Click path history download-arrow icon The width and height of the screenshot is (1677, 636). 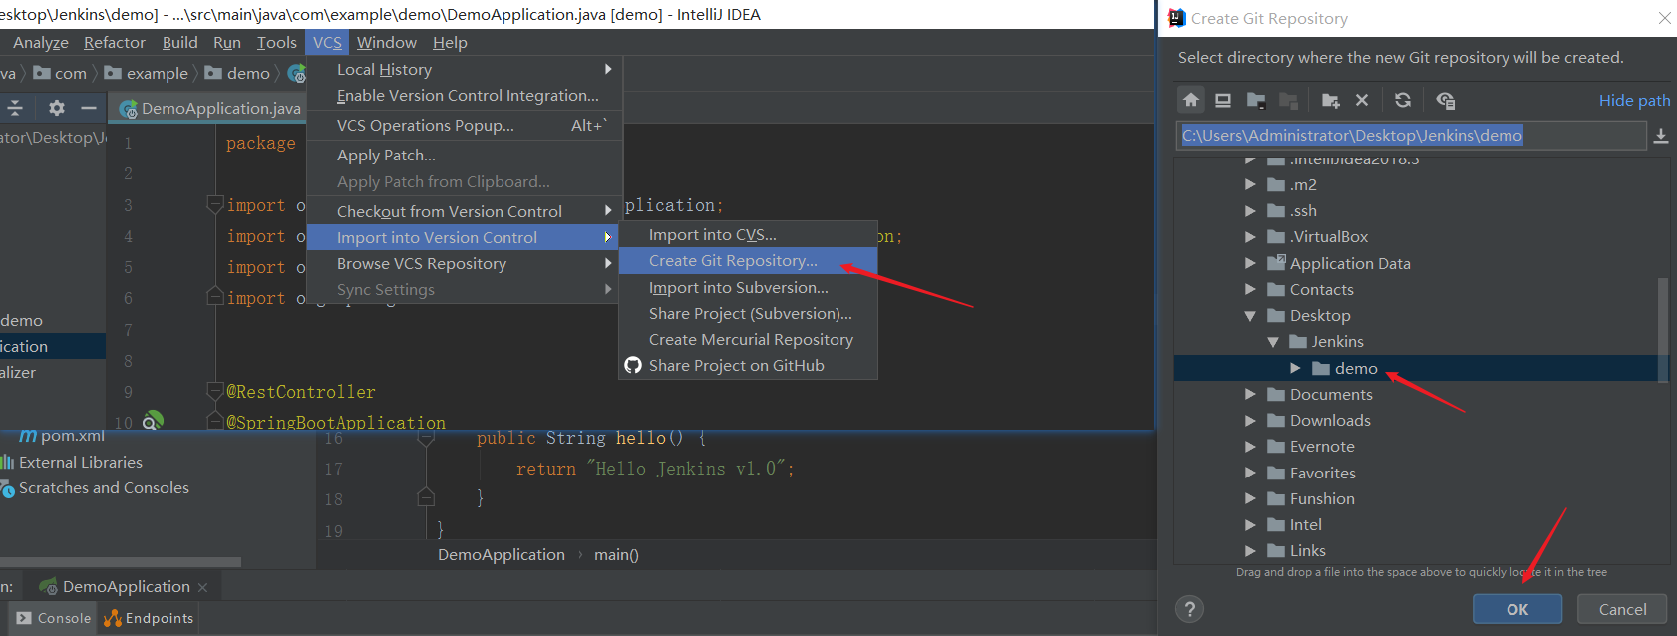1661,136
